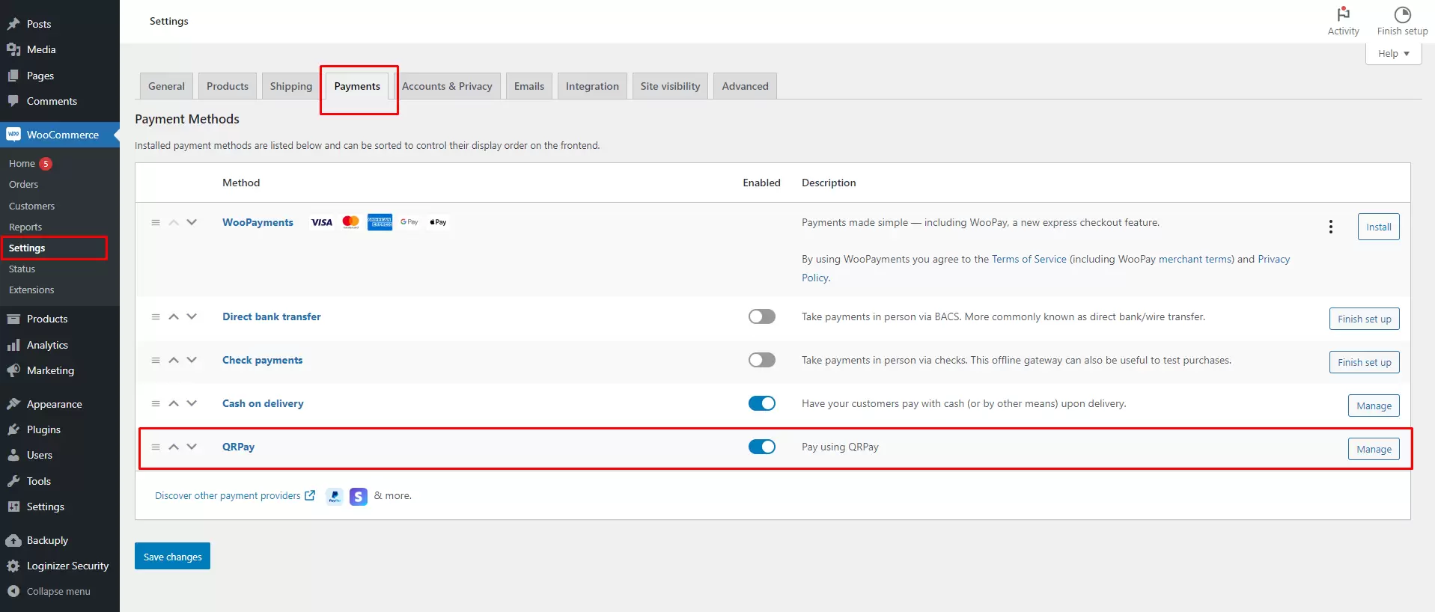Viewport: 1435px width, 612px height.
Task: Disable the Cash on delivery toggle
Action: pos(762,403)
